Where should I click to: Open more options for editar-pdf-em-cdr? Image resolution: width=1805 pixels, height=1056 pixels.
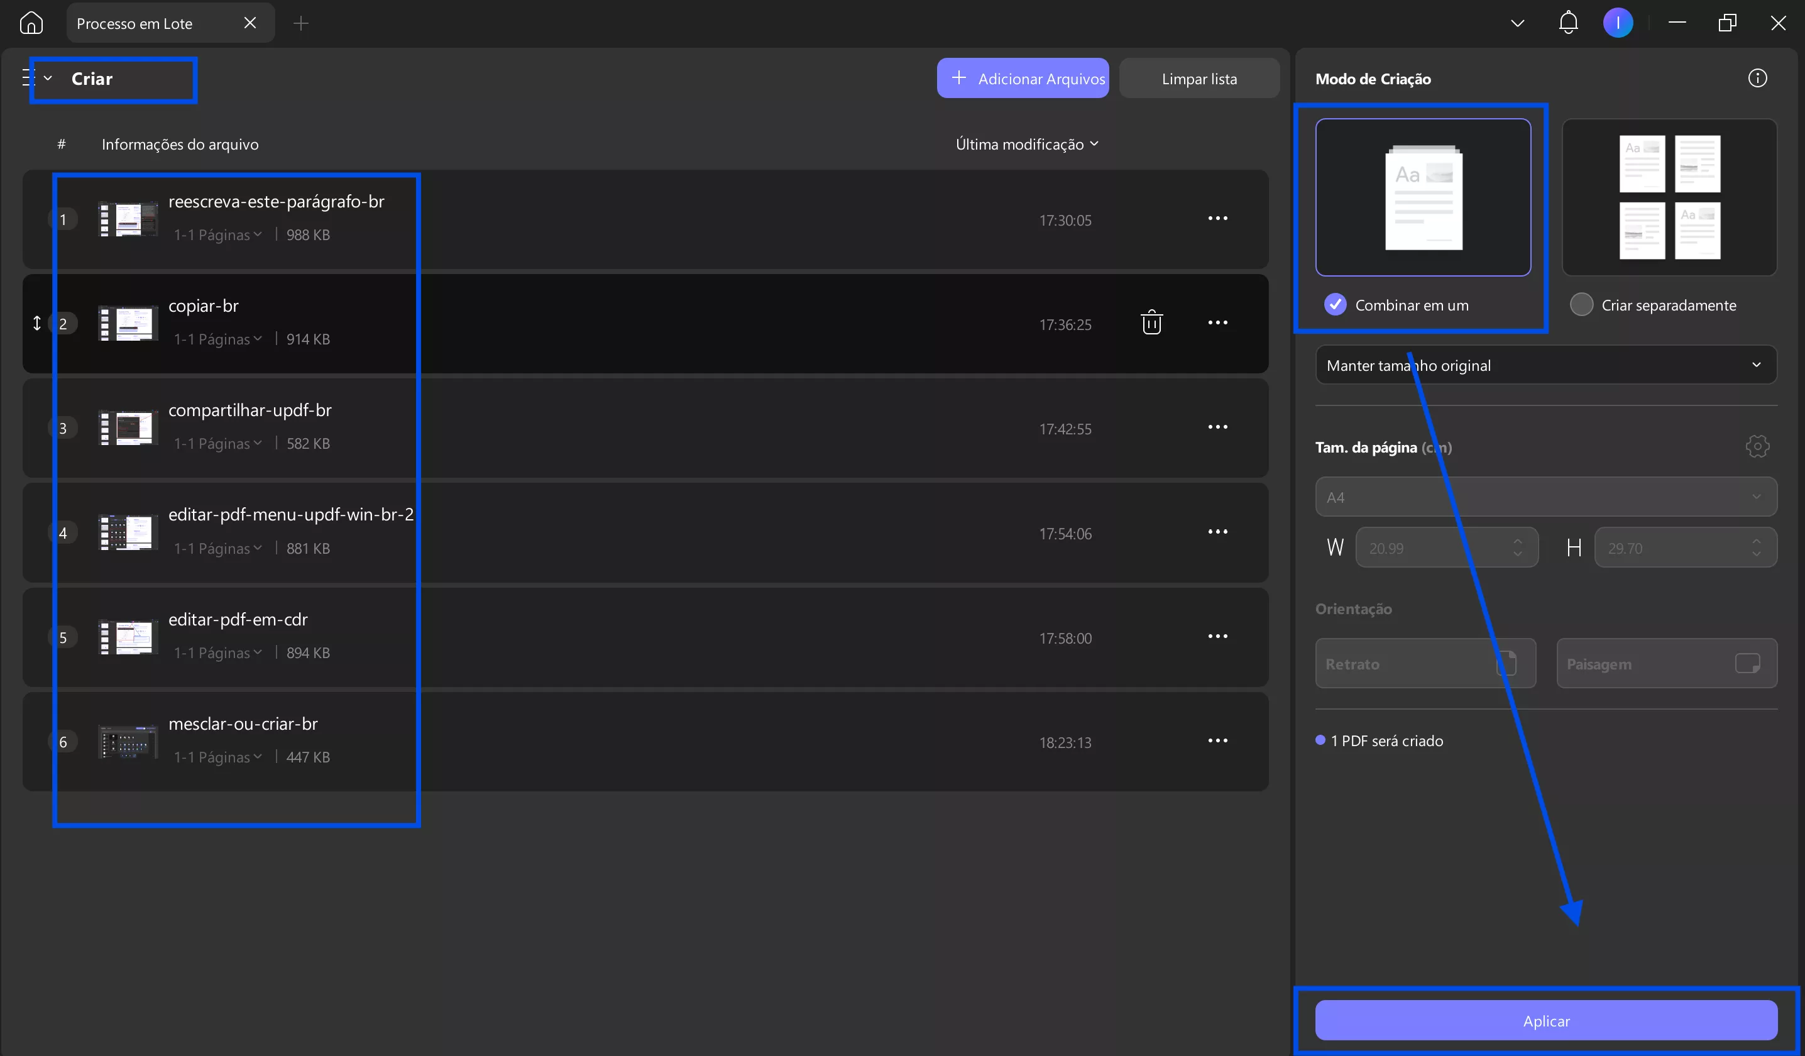[1217, 637]
